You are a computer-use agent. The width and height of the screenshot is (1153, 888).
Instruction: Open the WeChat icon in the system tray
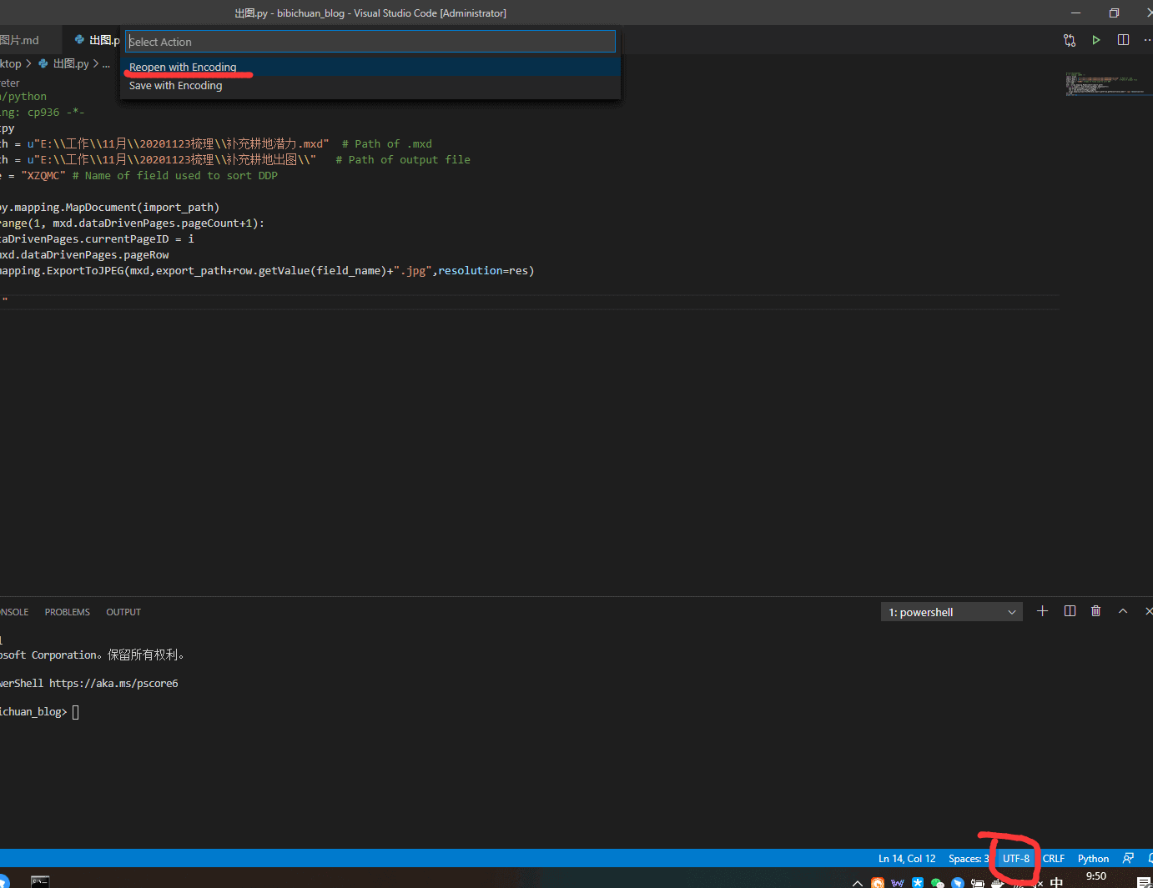tap(937, 883)
